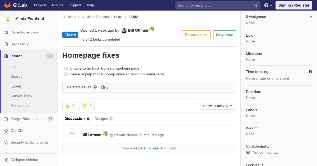The width and height of the screenshot is (317, 166).
Task: Give a thumbs up reaction
Action: click(70, 106)
